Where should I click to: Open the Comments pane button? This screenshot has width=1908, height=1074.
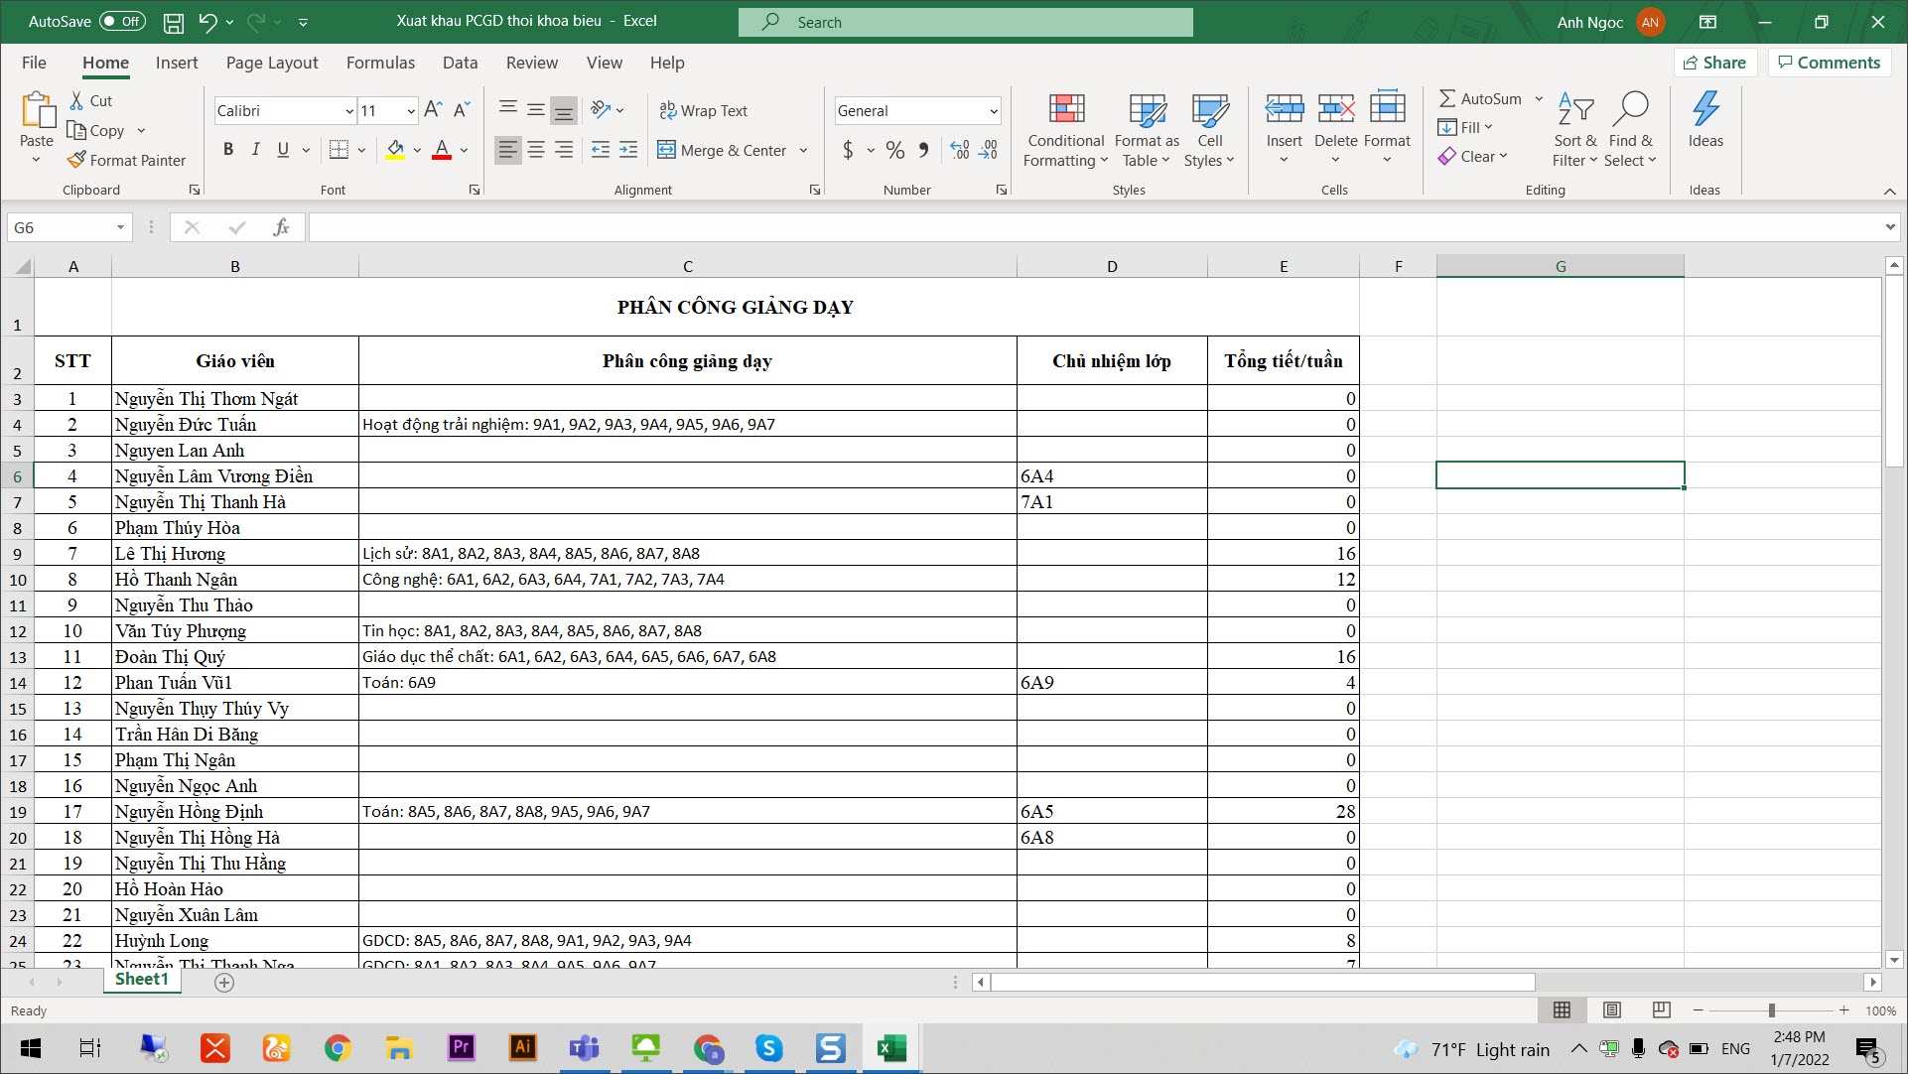coord(1829,63)
